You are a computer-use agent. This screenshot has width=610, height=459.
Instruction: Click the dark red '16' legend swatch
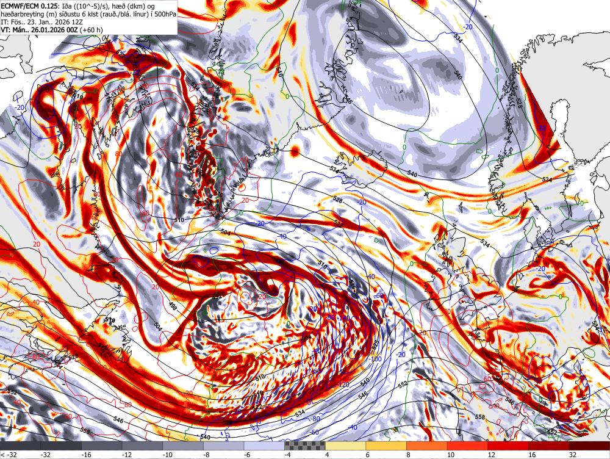pyautogui.click(x=549, y=446)
